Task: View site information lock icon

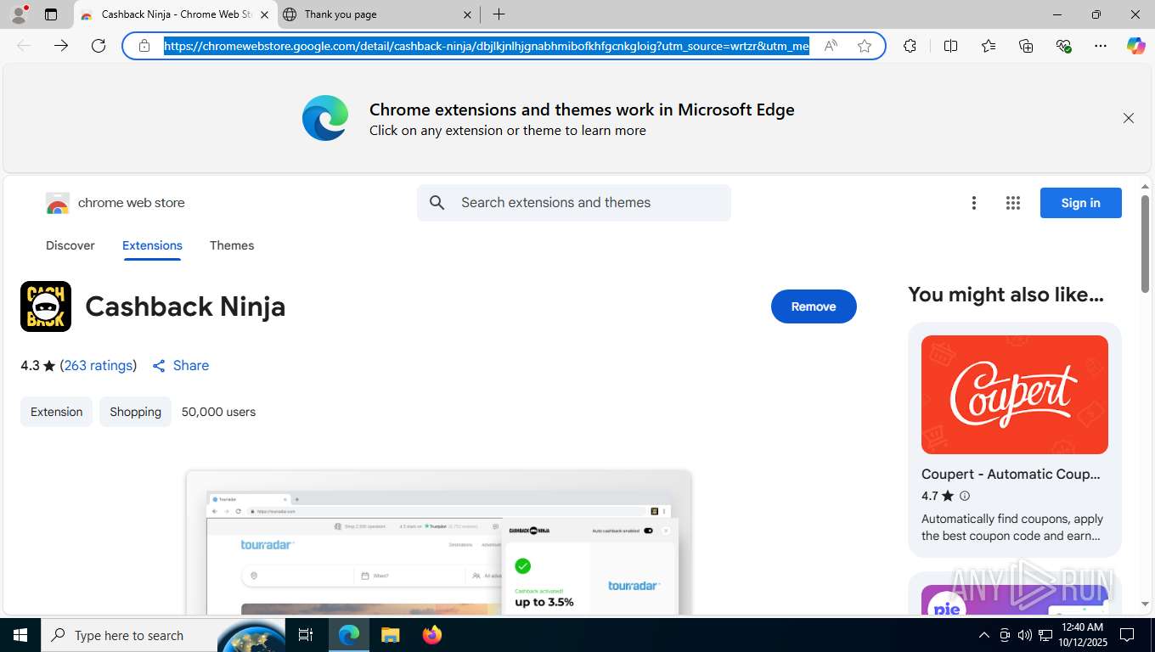Action: click(144, 46)
